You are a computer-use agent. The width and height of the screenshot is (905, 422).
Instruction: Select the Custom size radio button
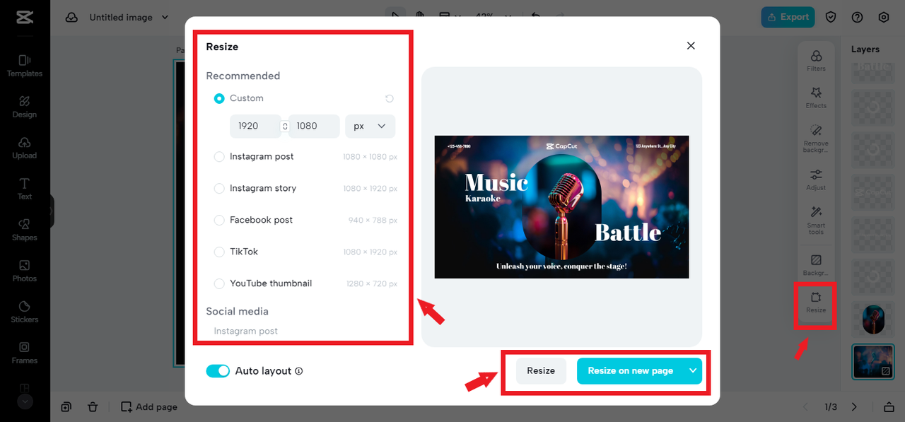click(219, 98)
